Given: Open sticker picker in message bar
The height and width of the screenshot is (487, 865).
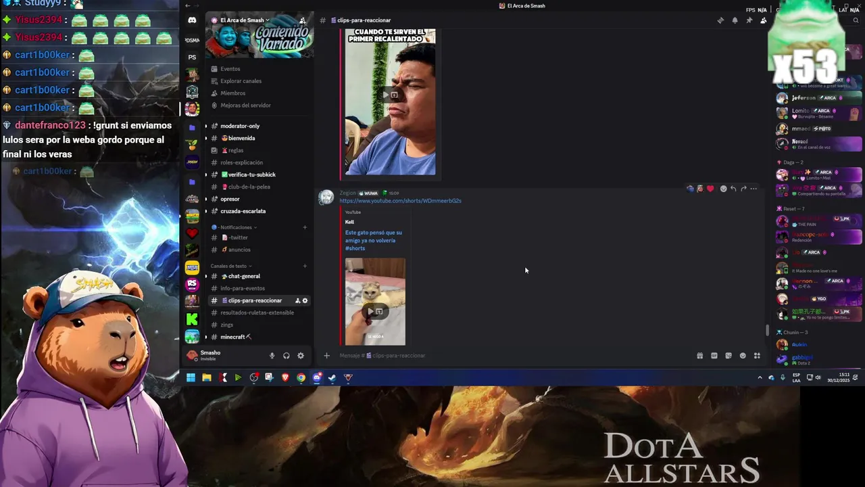Looking at the screenshot, I should pos(728,356).
